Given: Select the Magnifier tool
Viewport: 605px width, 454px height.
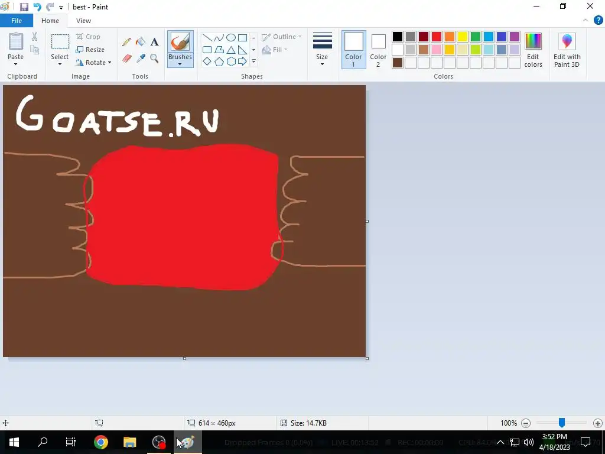Looking at the screenshot, I should click(x=154, y=59).
